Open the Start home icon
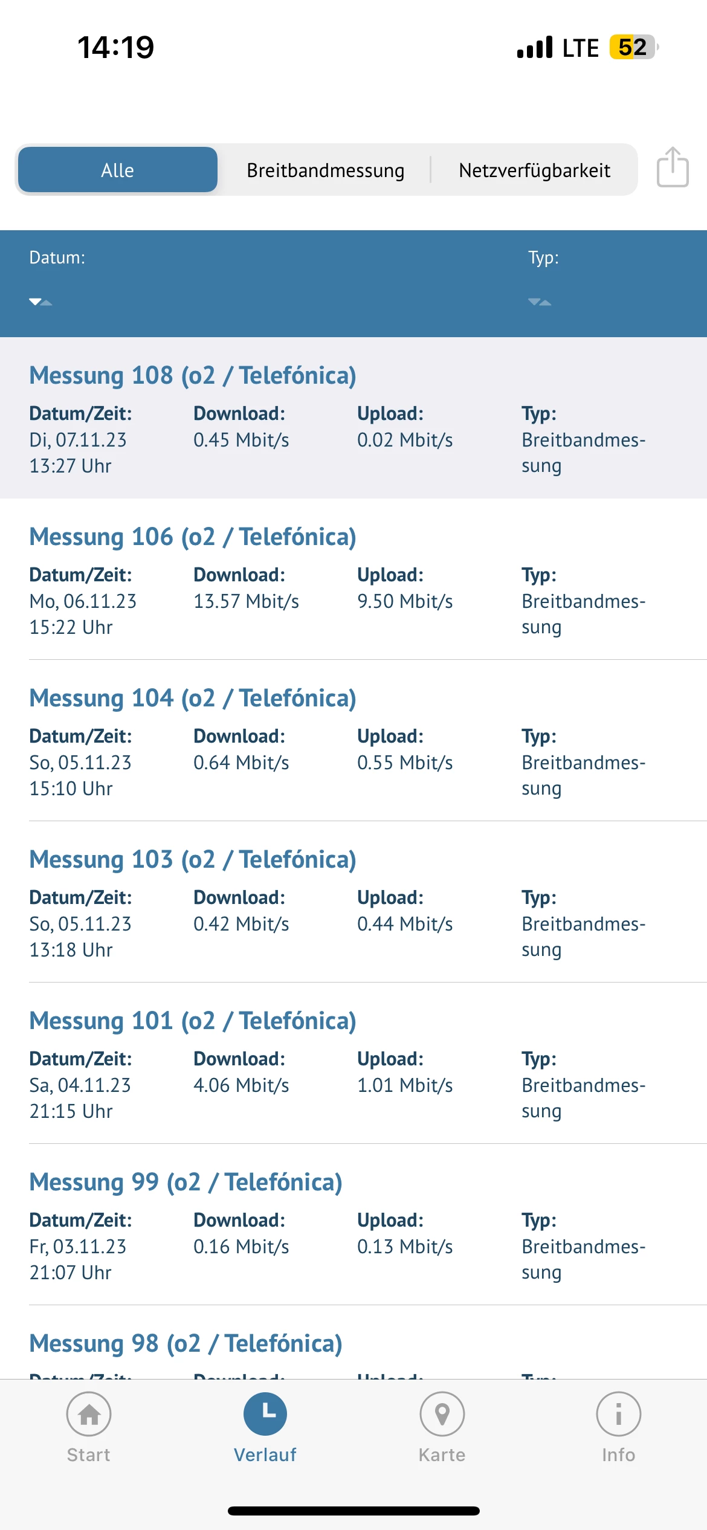Image resolution: width=707 pixels, height=1530 pixels. 89,1414
